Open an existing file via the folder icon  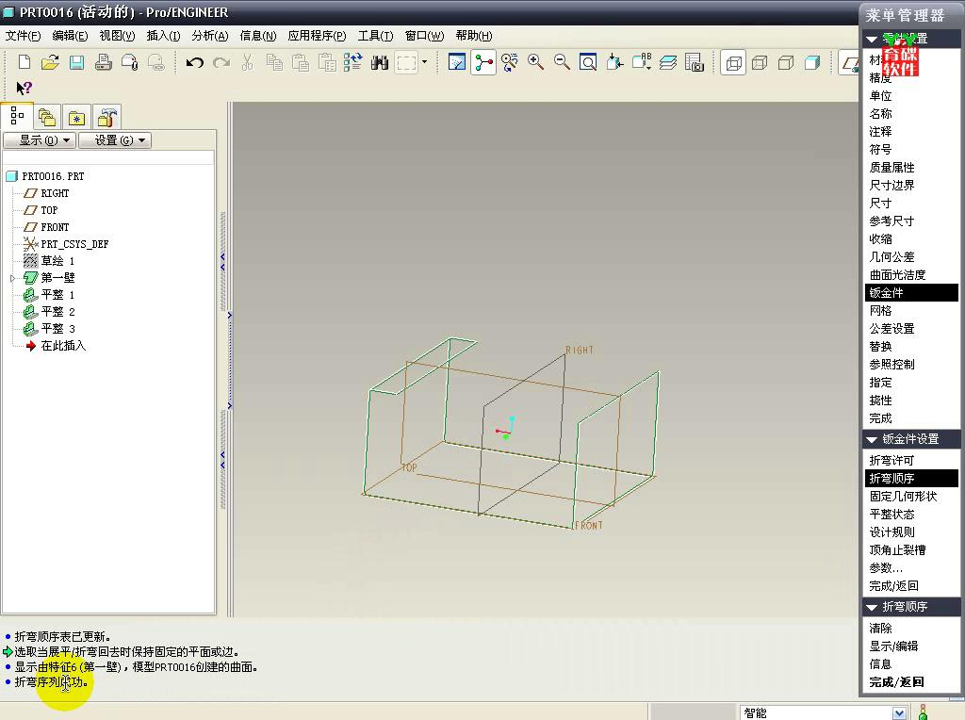tap(51, 62)
